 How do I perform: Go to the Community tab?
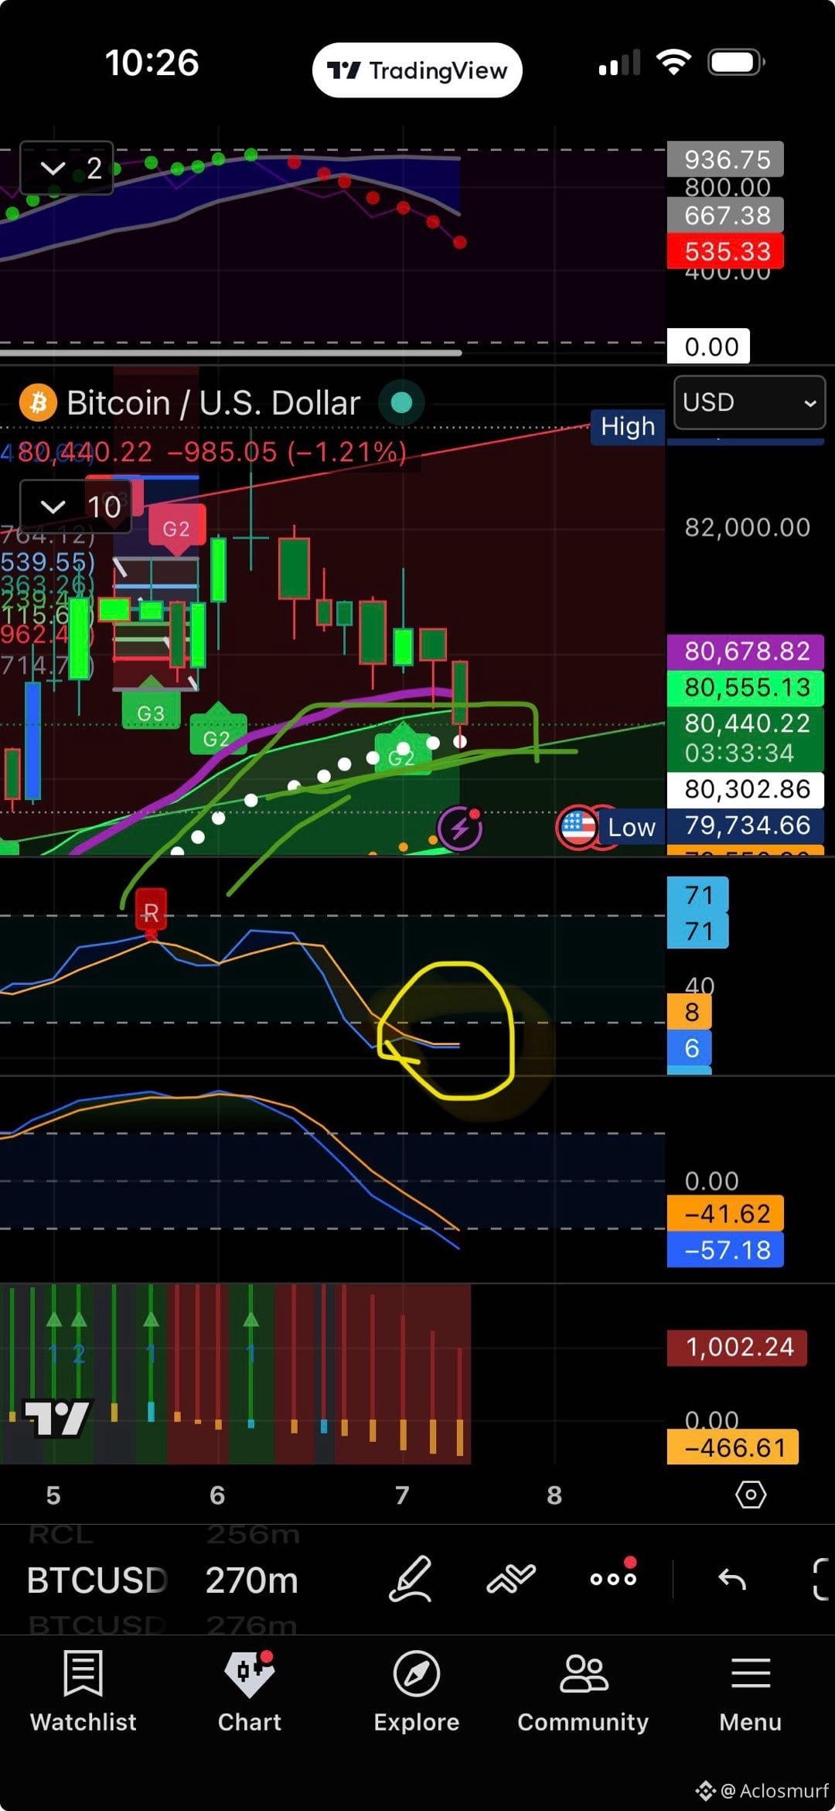point(583,1690)
